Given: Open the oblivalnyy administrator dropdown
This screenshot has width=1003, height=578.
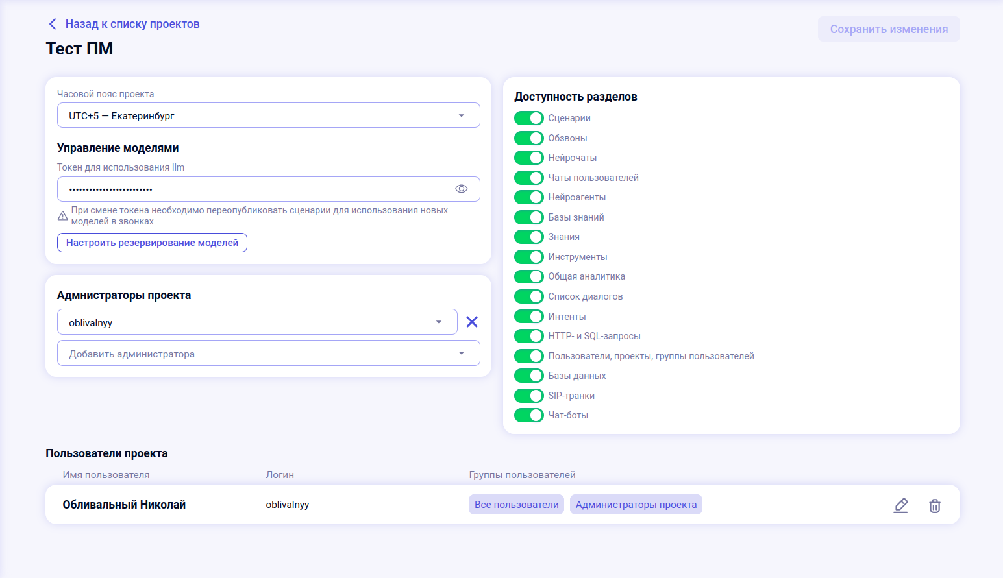Looking at the screenshot, I should click(x=257, y=322).
